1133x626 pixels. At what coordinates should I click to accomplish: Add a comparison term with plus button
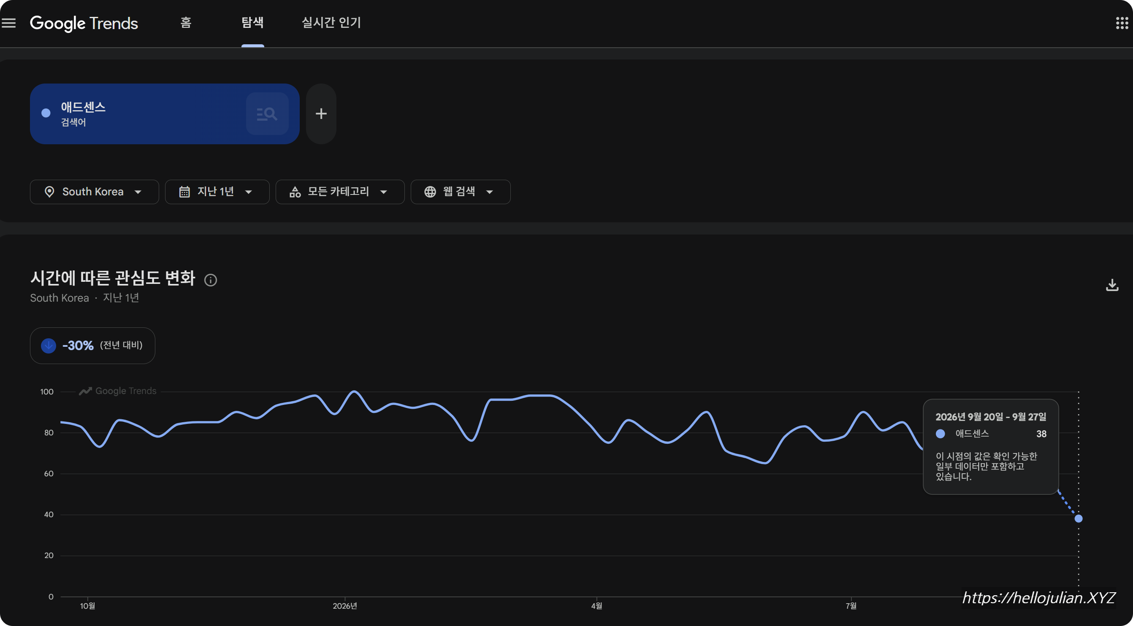tap(321, 114)
